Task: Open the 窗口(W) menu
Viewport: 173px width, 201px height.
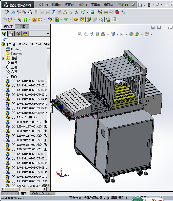Action: [x=109, y=5]
